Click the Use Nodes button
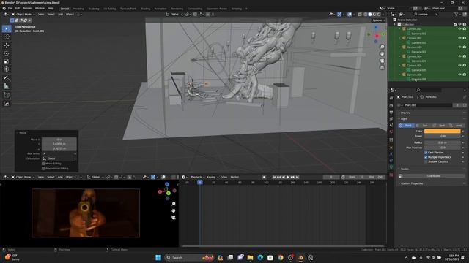The image size is (469, 263). click(433, 176)
